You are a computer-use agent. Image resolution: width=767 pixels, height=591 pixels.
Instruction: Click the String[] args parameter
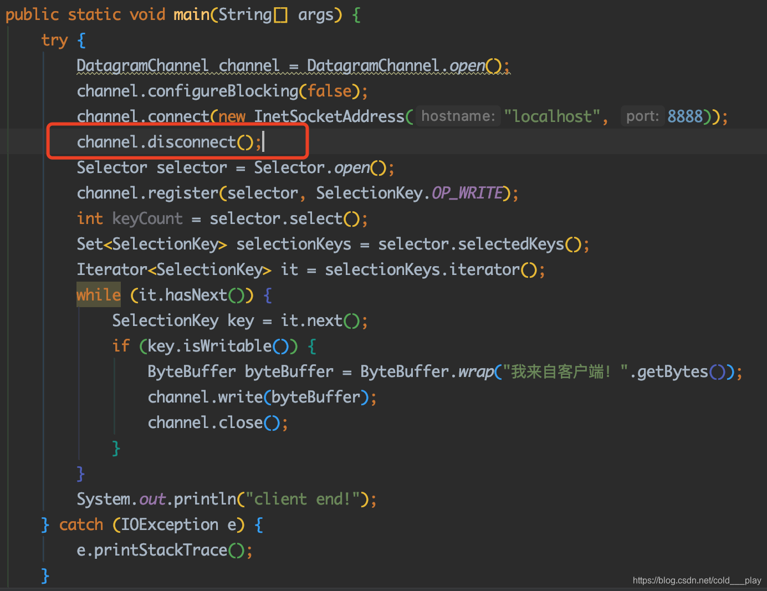click(x=277, y=14)
